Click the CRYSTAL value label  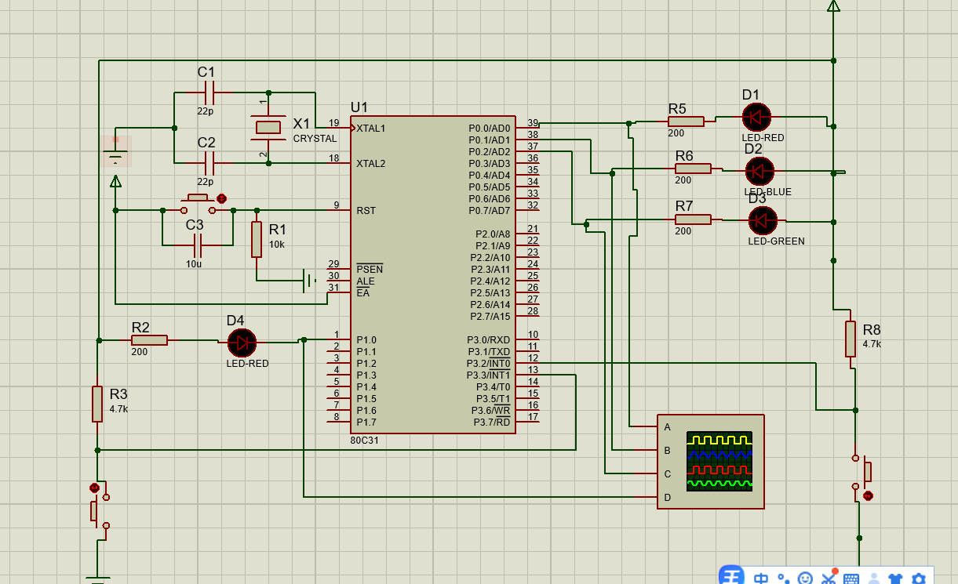click(315, 139)
